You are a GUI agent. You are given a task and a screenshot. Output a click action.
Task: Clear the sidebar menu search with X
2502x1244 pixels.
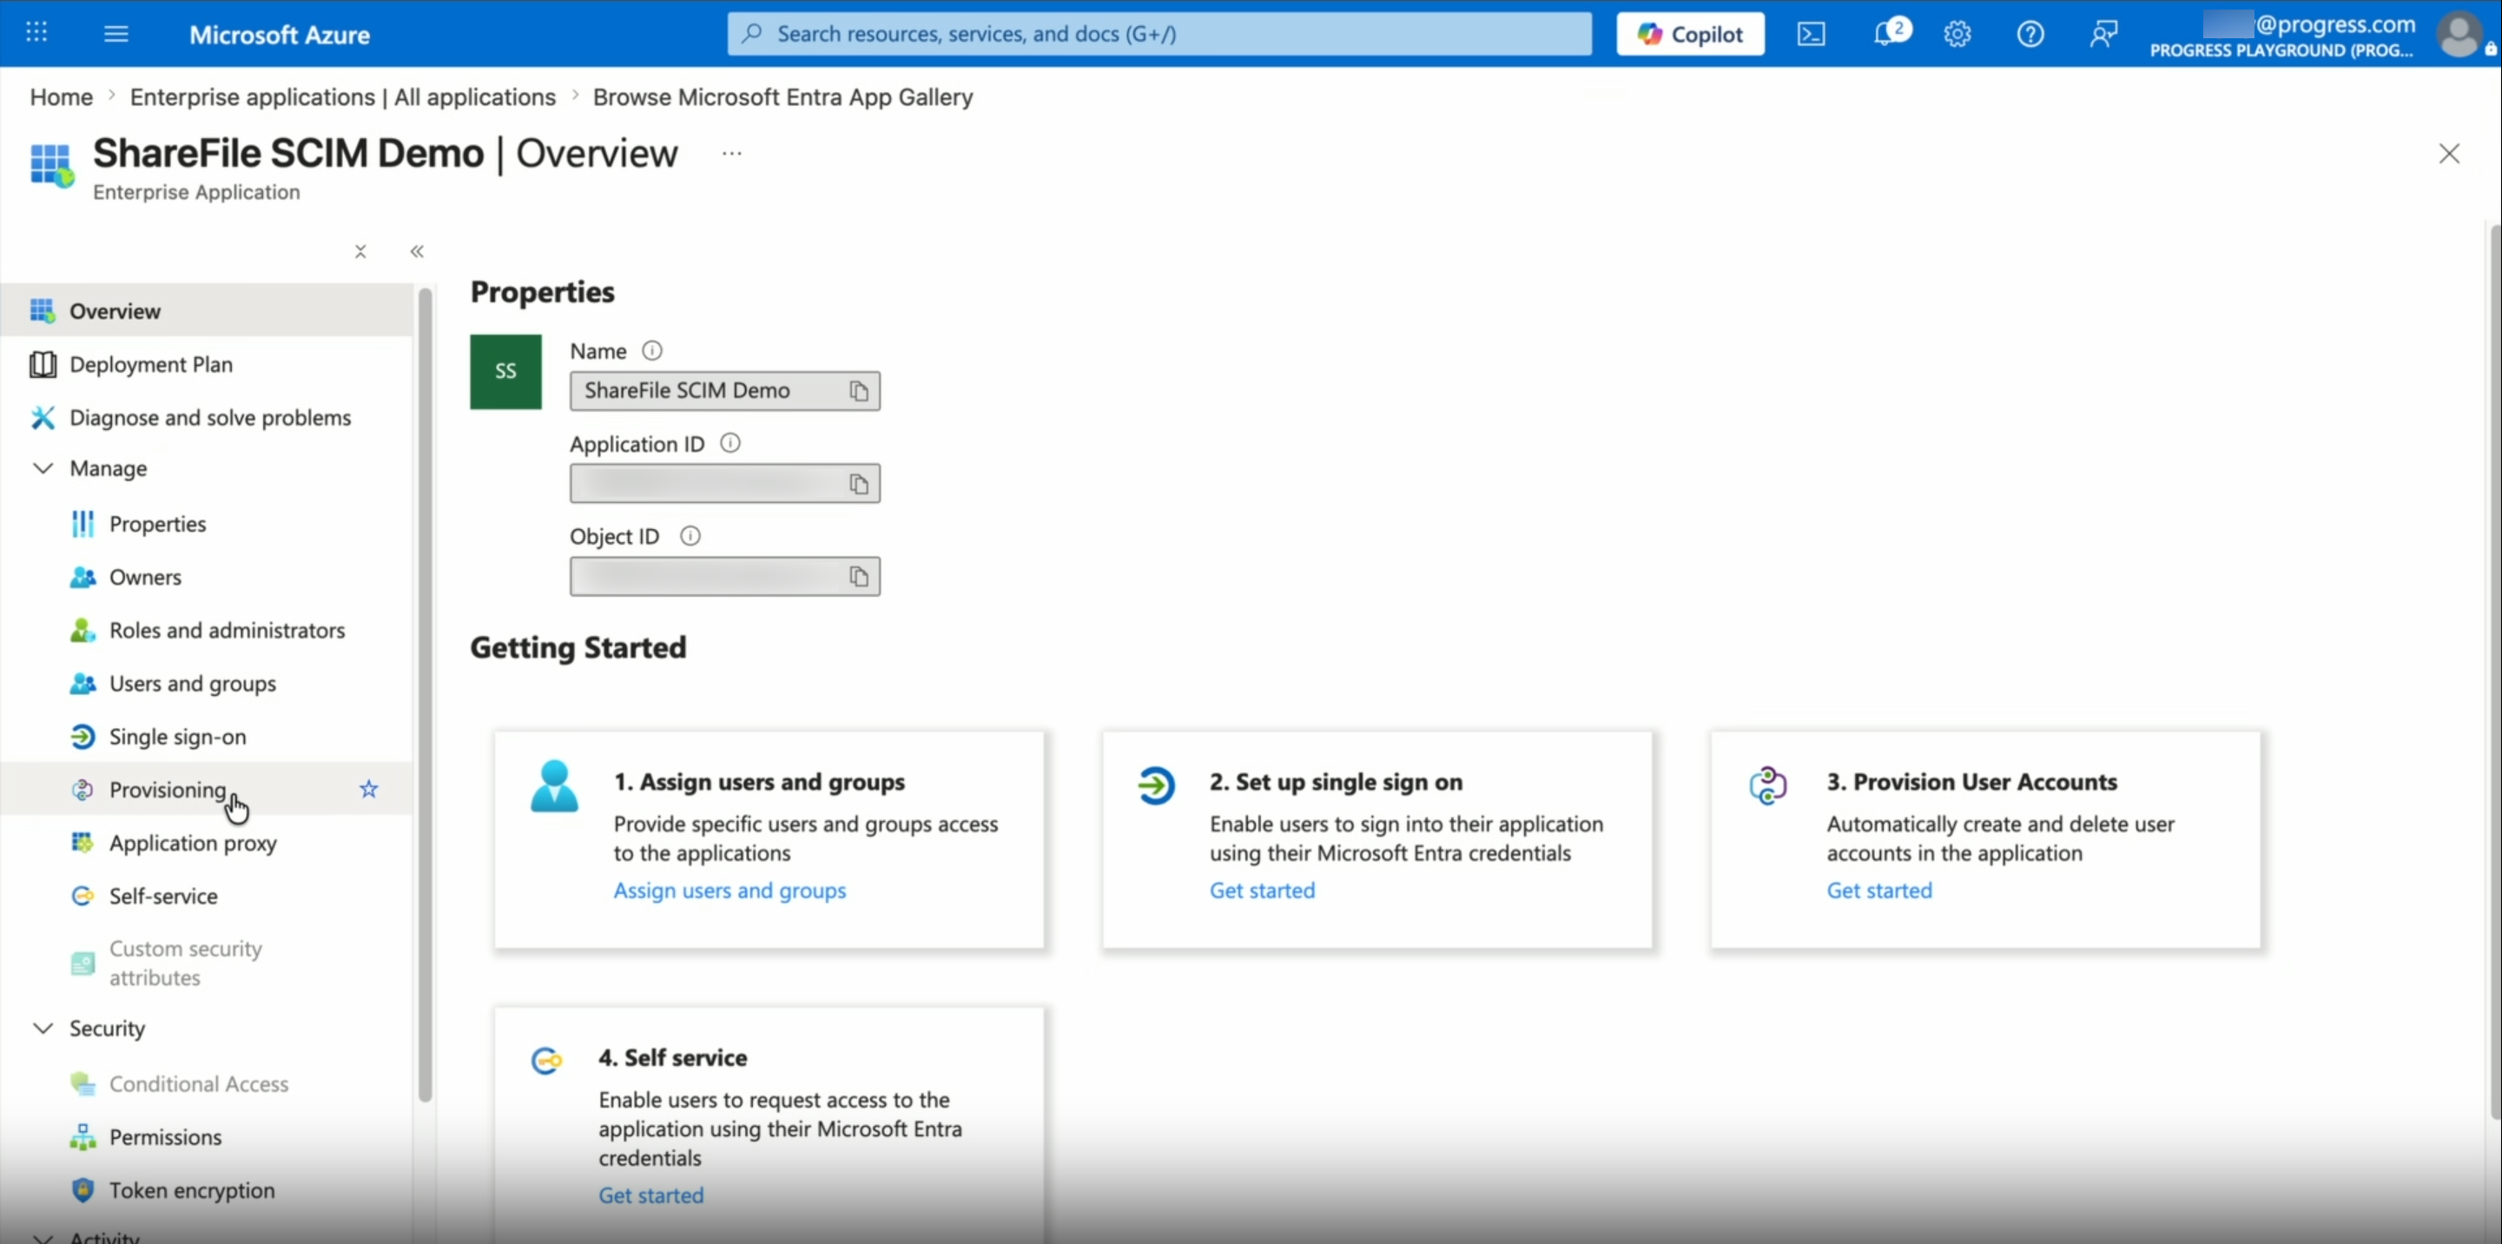360,252
